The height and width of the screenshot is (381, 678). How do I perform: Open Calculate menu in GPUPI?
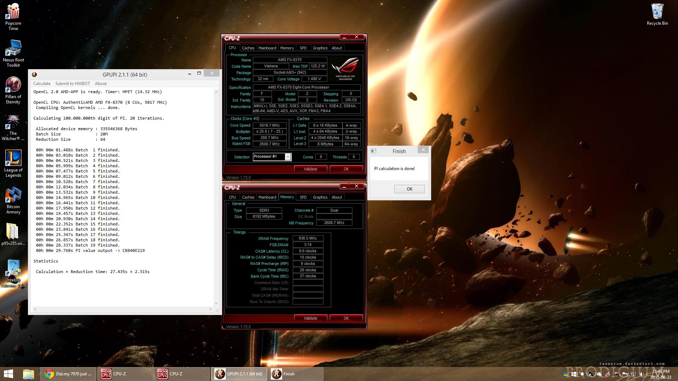click(x=42, y=84)
